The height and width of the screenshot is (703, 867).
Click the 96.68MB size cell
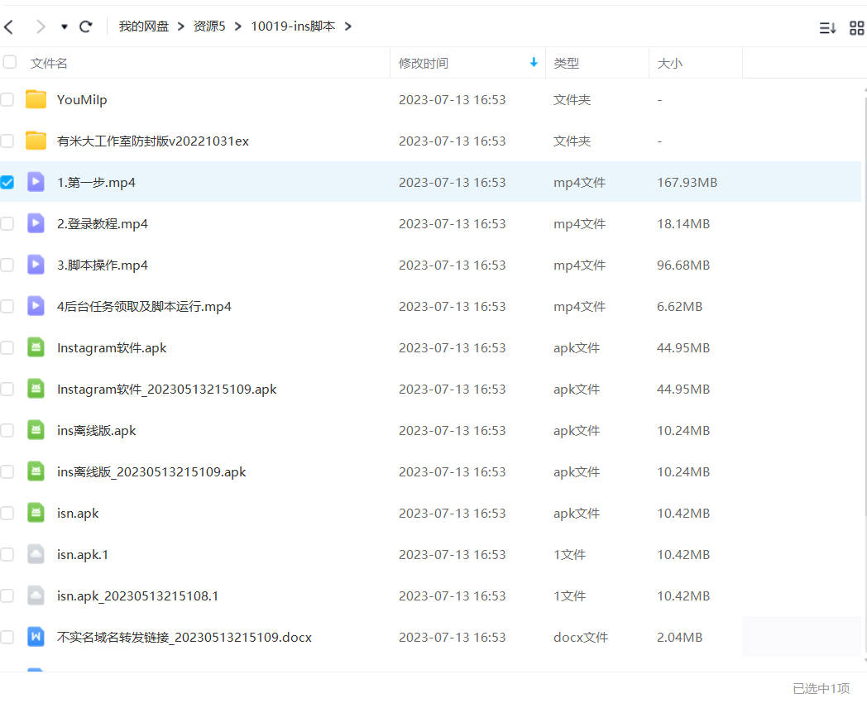(x=683, y=265)
